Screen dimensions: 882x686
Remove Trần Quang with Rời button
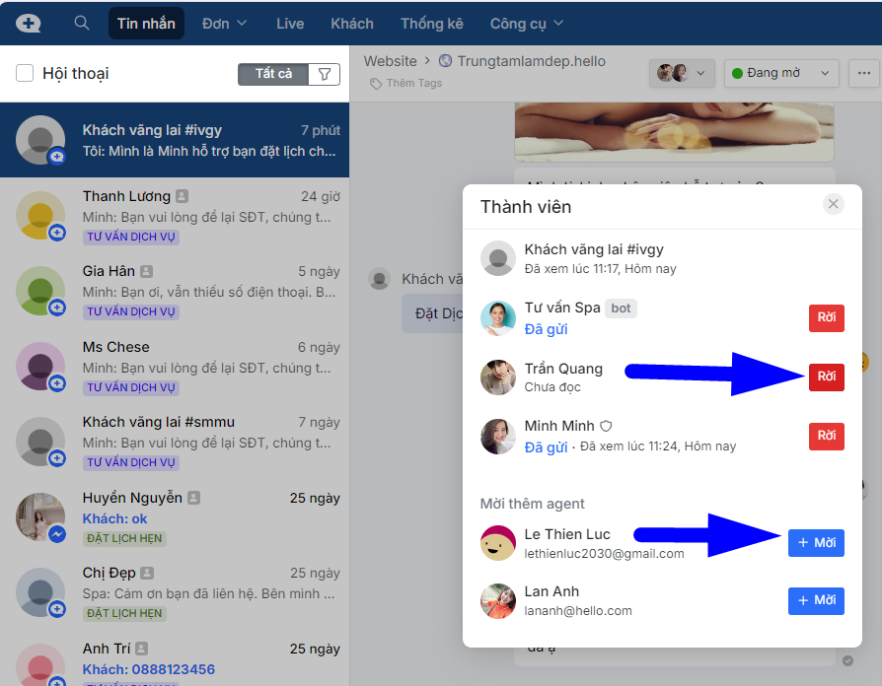coord(826,377)
